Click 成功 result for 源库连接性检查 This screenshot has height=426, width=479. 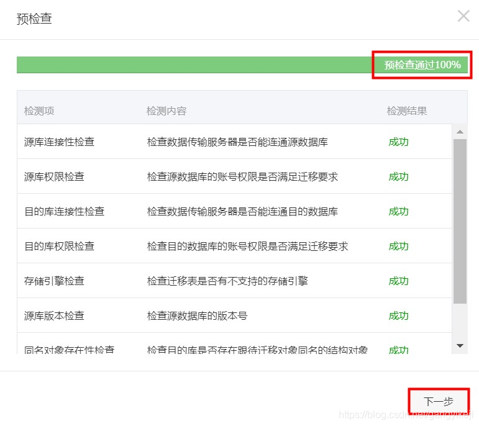coord(398,142)
